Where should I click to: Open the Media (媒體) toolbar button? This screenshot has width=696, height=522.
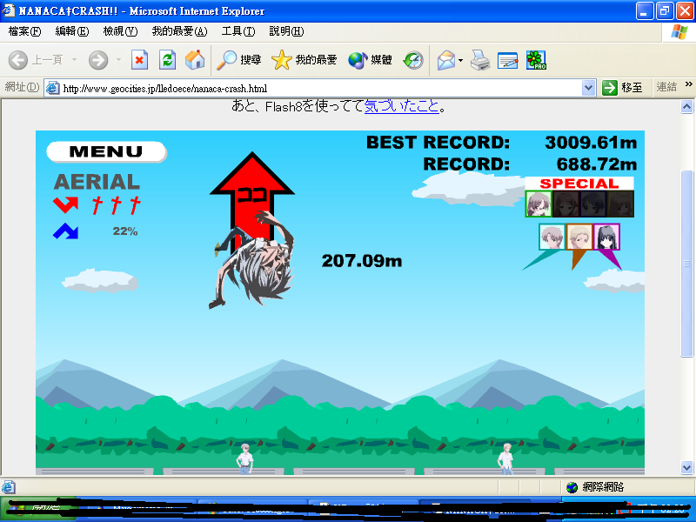[370, 60]
